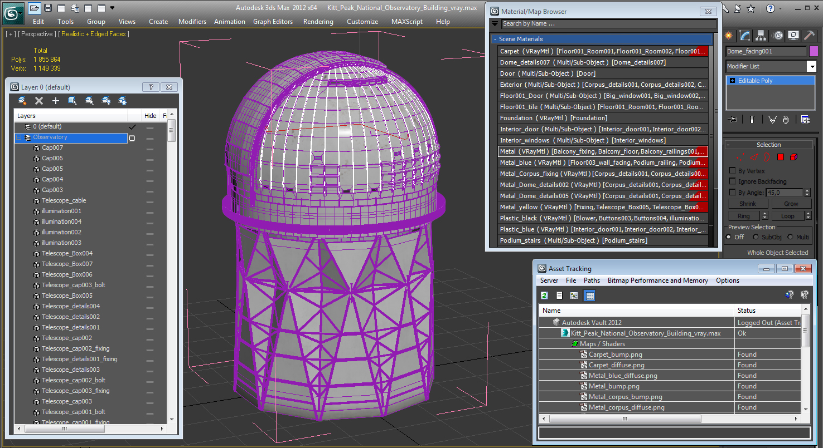This screenshot has width=823, height=448.
Task: Select Element sub-object level
Action: click(x=793, y=157)
